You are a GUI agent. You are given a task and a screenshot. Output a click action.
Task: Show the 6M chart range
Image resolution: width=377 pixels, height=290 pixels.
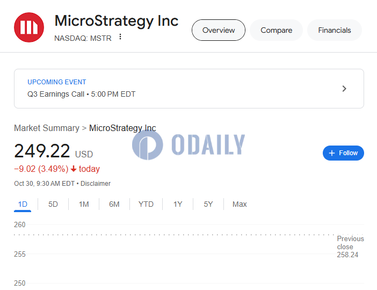(114, 205)
